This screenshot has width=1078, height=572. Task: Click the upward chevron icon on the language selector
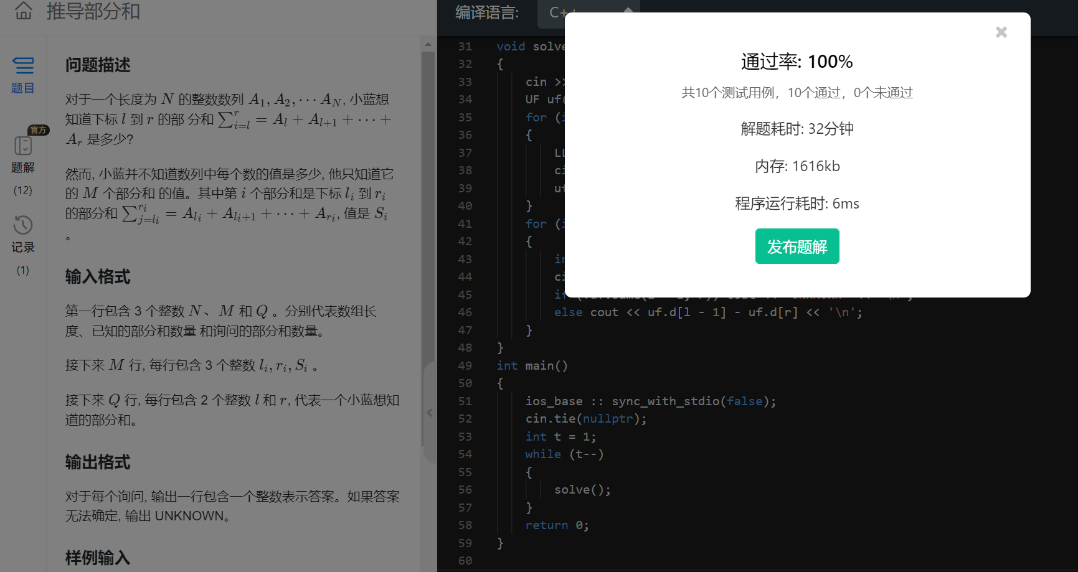coord(628,11)
